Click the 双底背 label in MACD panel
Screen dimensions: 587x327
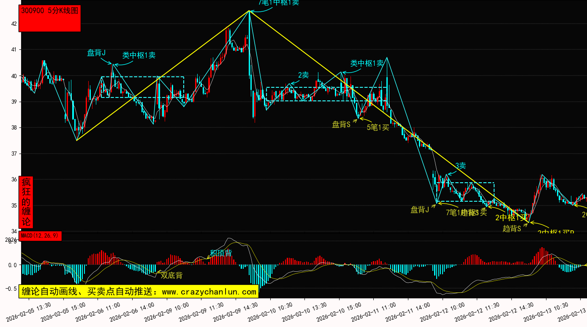pyautogui.click(x=171, y=275)
